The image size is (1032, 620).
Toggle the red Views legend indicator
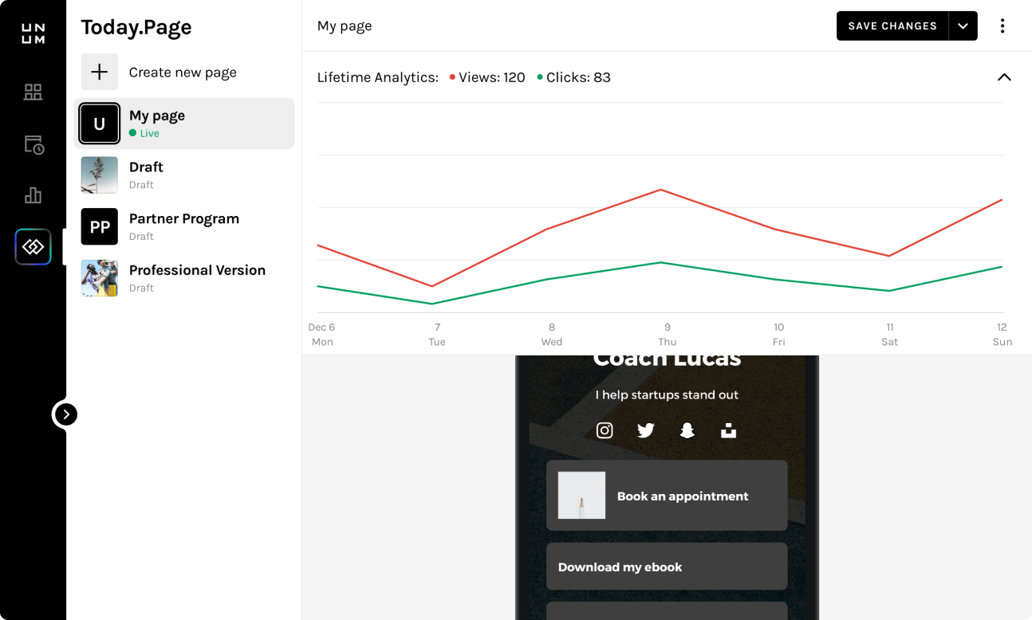tap(451, 77)
